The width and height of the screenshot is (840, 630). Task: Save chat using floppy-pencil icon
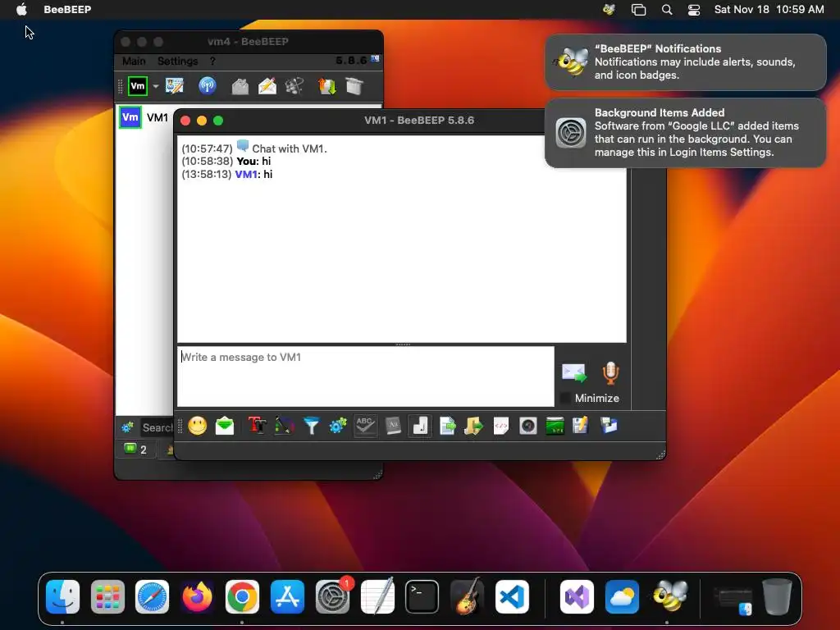[580, 426]
